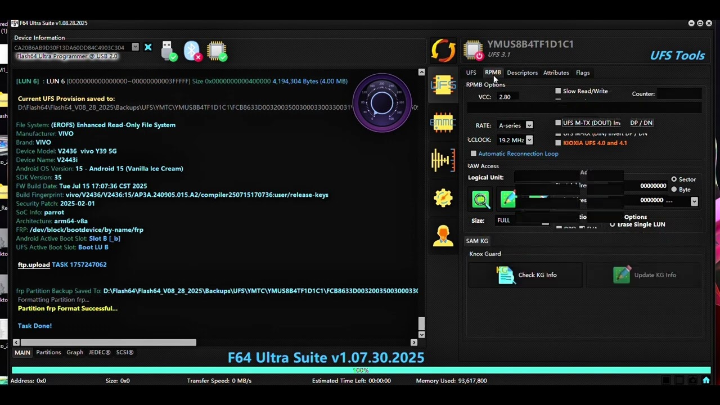The image size is (720, 405).
Task: Select the MAIN log tab
Action: coord(22,353)
